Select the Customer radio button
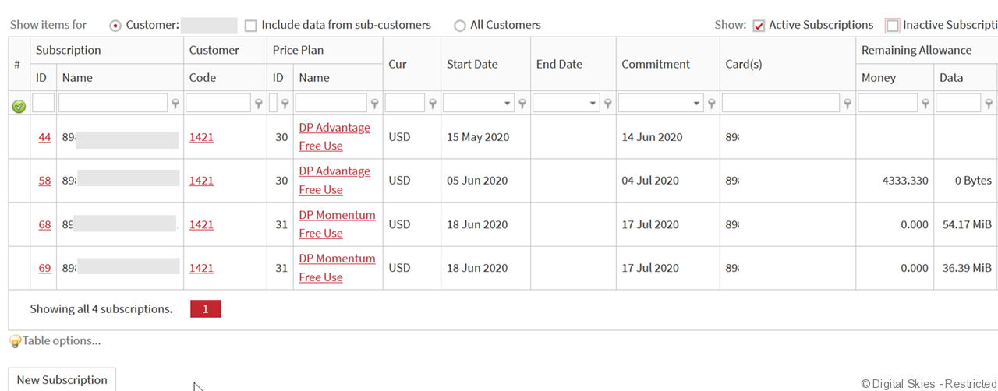 115,26
